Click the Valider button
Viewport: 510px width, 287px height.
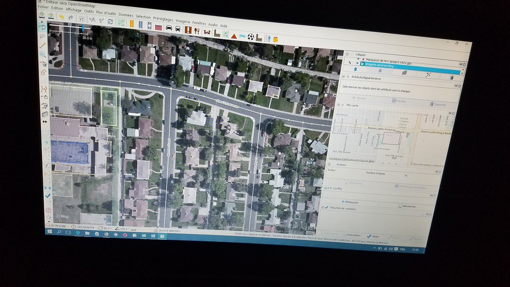[373, 236]
